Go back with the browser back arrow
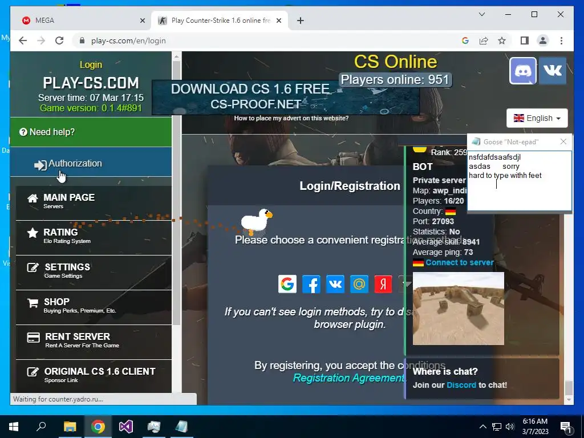 (x=23, y=40)
